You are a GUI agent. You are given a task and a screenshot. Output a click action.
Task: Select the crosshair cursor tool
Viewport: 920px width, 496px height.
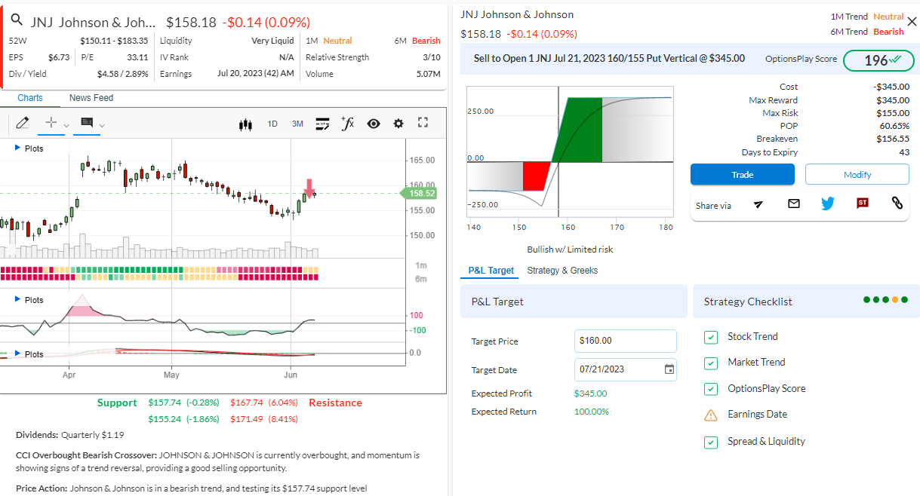coord(51,123)
